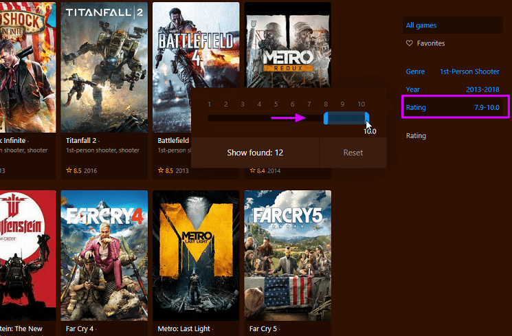Viewport: 512px width, 336px height.
Task: Click the number 4 on the rating scale
Action: [259, 104]
